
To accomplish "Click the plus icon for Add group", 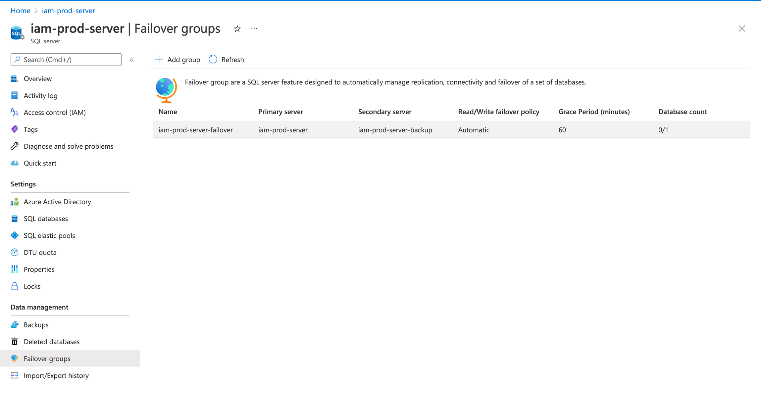I will pos(159,60).
